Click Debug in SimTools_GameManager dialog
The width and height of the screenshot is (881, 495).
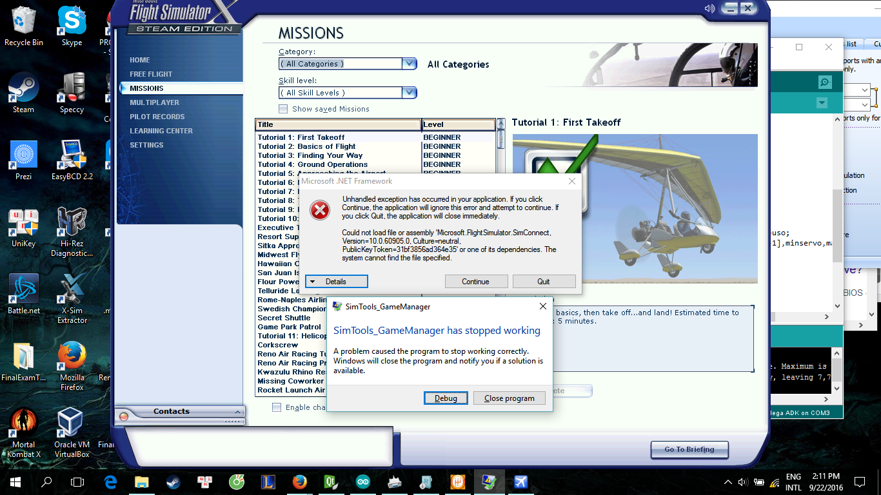pyautogui.click(x=446, y=398)
